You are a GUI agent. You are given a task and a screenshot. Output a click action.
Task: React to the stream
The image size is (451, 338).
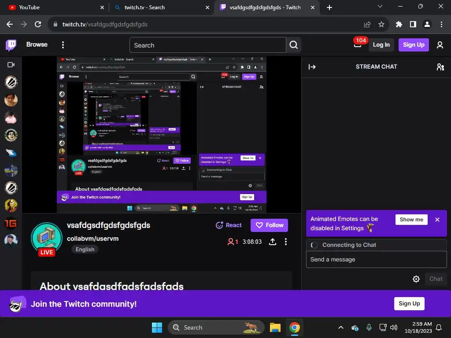(229, 225)
